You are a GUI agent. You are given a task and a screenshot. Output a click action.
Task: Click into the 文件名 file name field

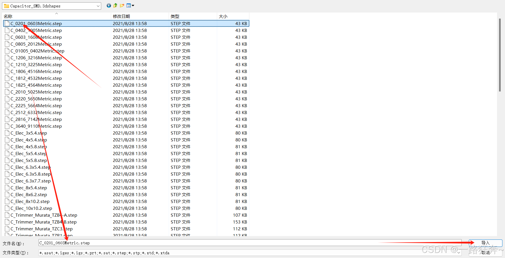coord(250,243)
